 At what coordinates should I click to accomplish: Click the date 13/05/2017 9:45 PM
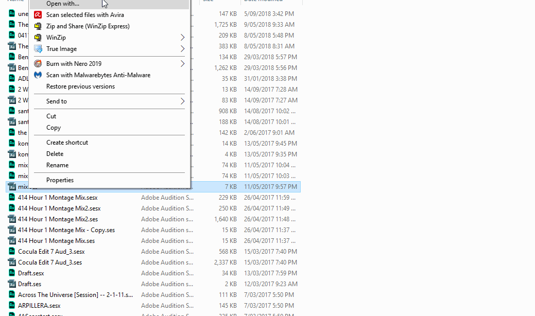pyautogui.click(x=270, y=144)
